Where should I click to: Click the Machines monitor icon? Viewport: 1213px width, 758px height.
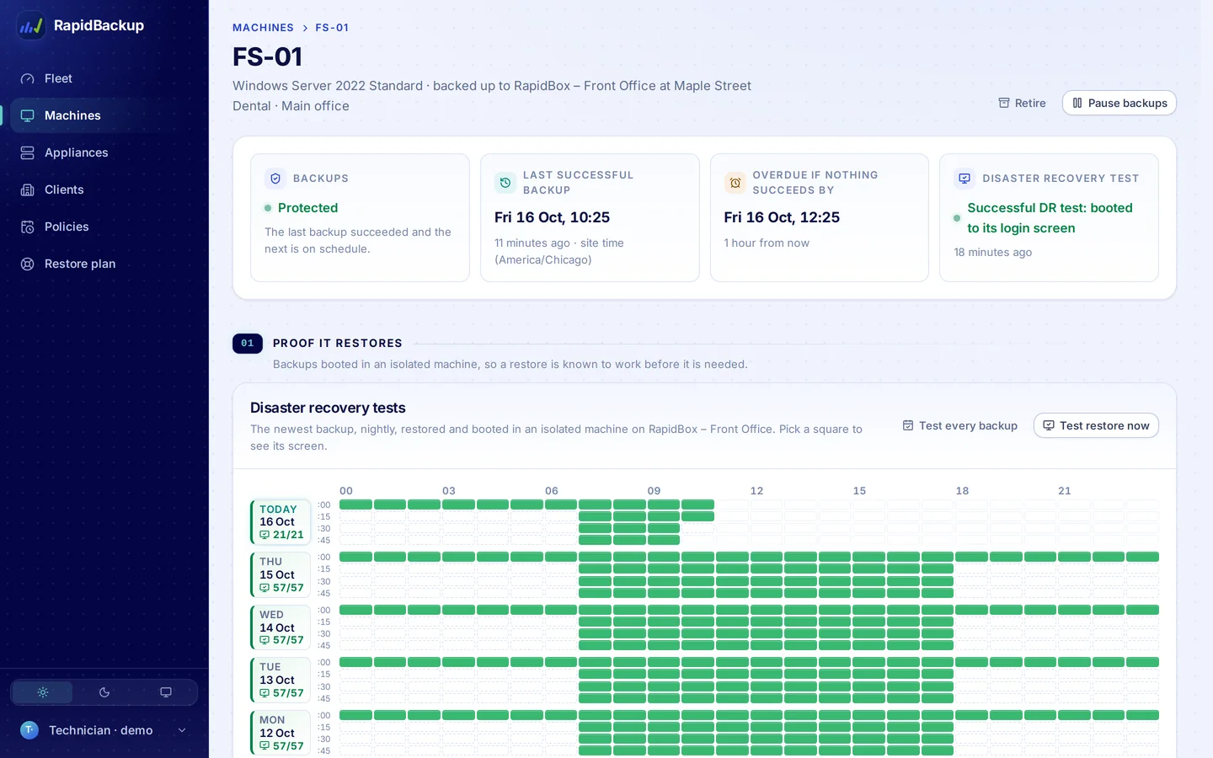(28, 115)
